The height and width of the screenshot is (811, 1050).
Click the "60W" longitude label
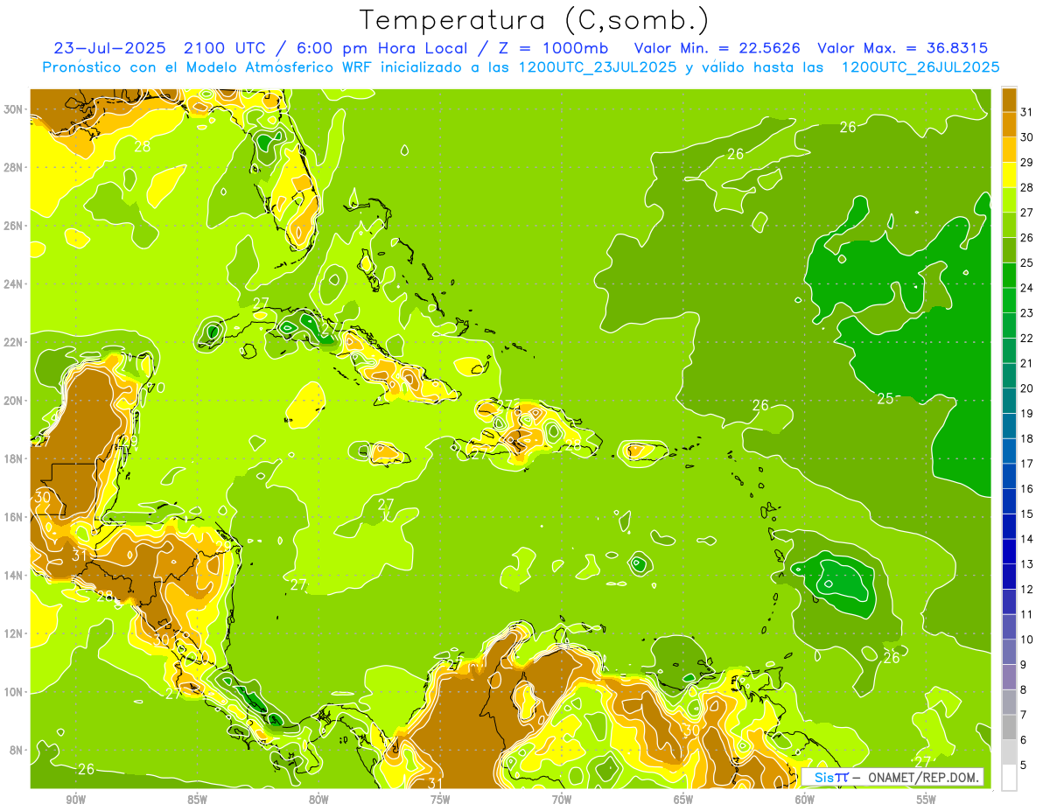pyautogui.click(x=805, y=800)
